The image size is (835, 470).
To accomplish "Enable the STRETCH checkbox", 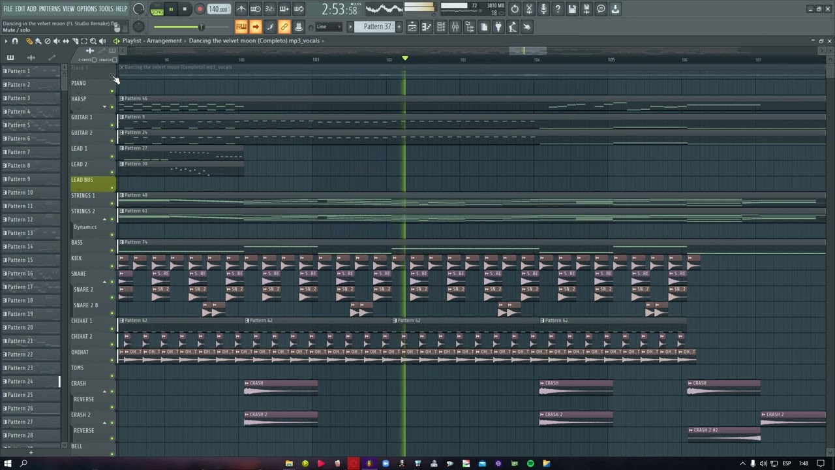I will [x=115, y=60].
